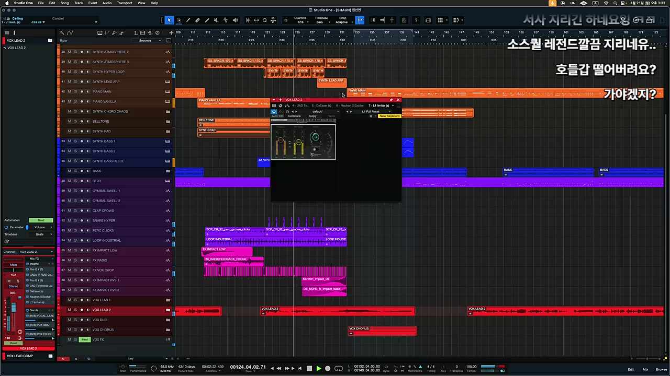Screen dimensions: 670x376
Task: Click the PIANO MAIN instrument keyboard icon
Action: (x=167, y=91)
